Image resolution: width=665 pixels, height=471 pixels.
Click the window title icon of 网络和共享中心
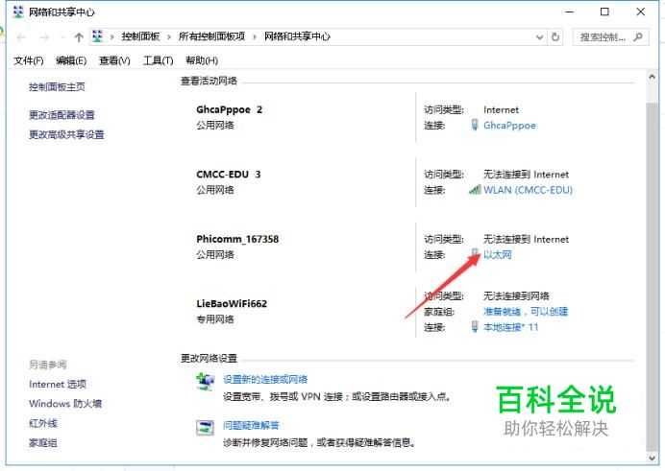pos(18,12)
